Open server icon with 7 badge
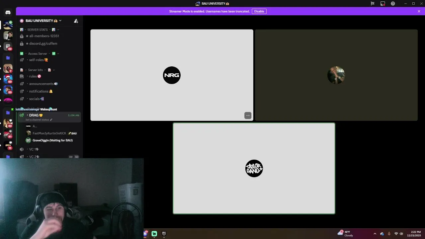This screenshot has width=425, height=239. 8,68
